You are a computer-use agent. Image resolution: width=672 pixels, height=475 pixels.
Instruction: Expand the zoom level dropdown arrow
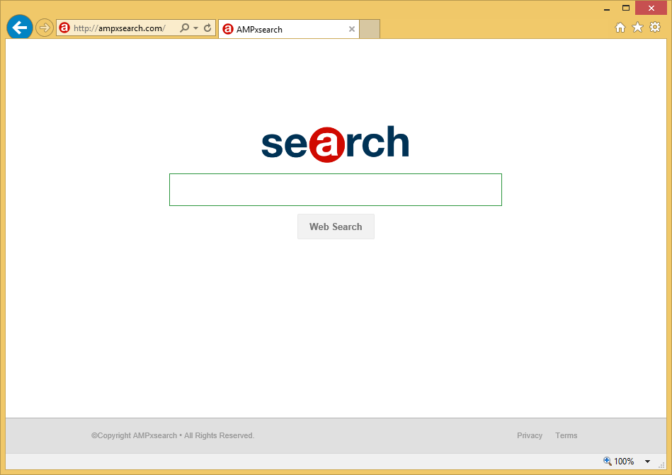point(647,462)
